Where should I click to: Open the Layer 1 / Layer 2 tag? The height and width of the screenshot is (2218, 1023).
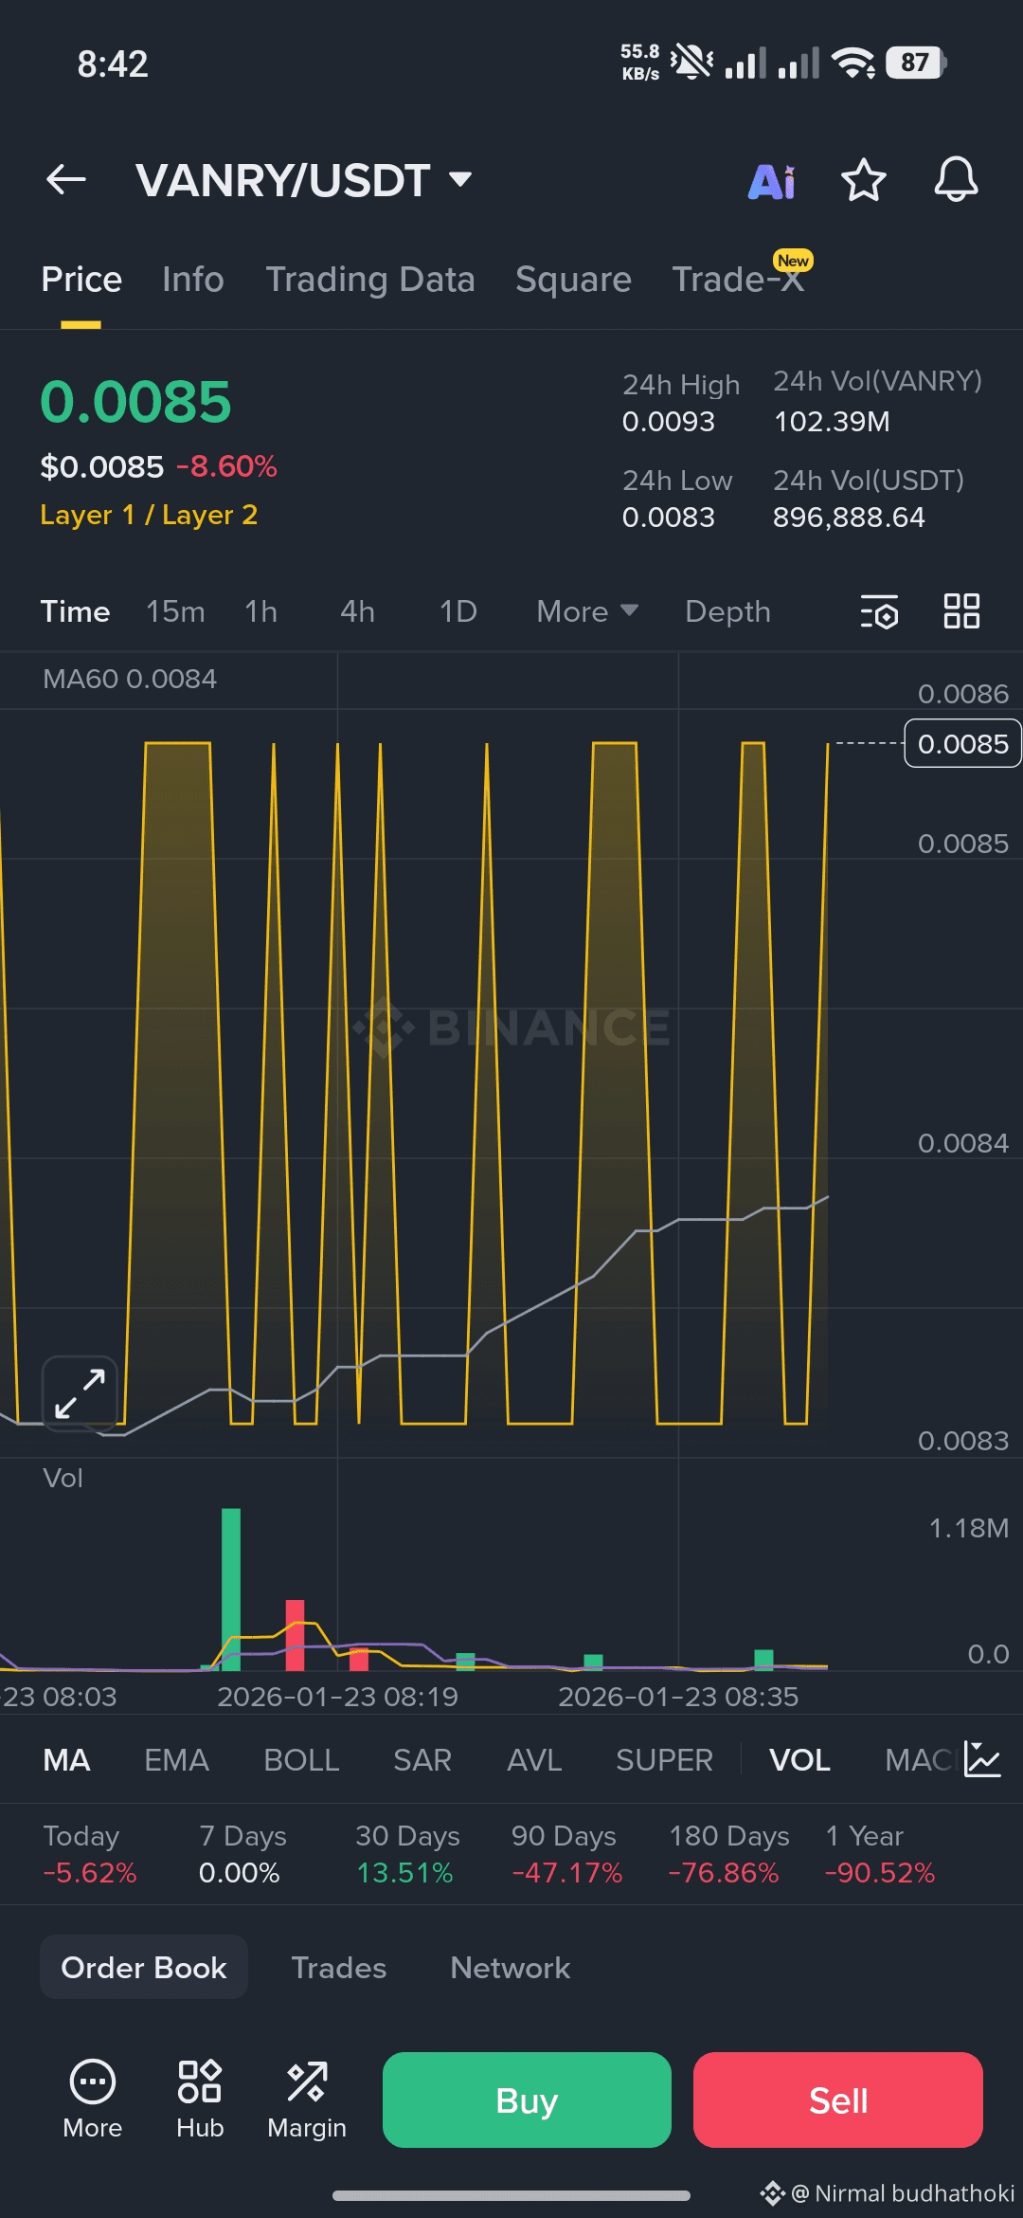[149, 515]
